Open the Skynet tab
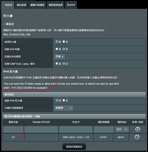This screenshot has width=148, height=152. tap(71, 5)
